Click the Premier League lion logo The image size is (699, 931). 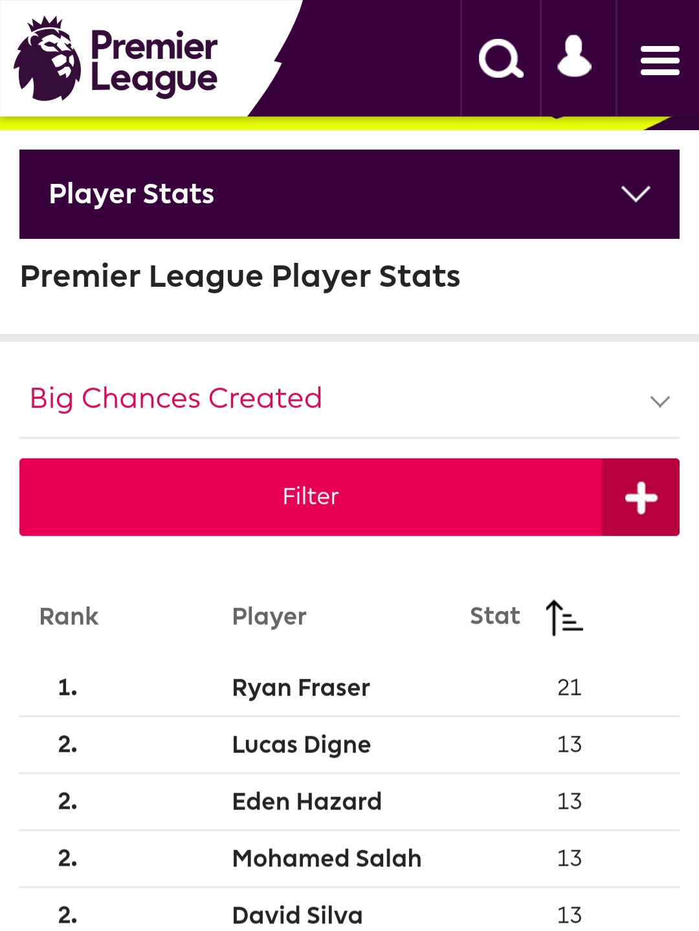(47, 59)
